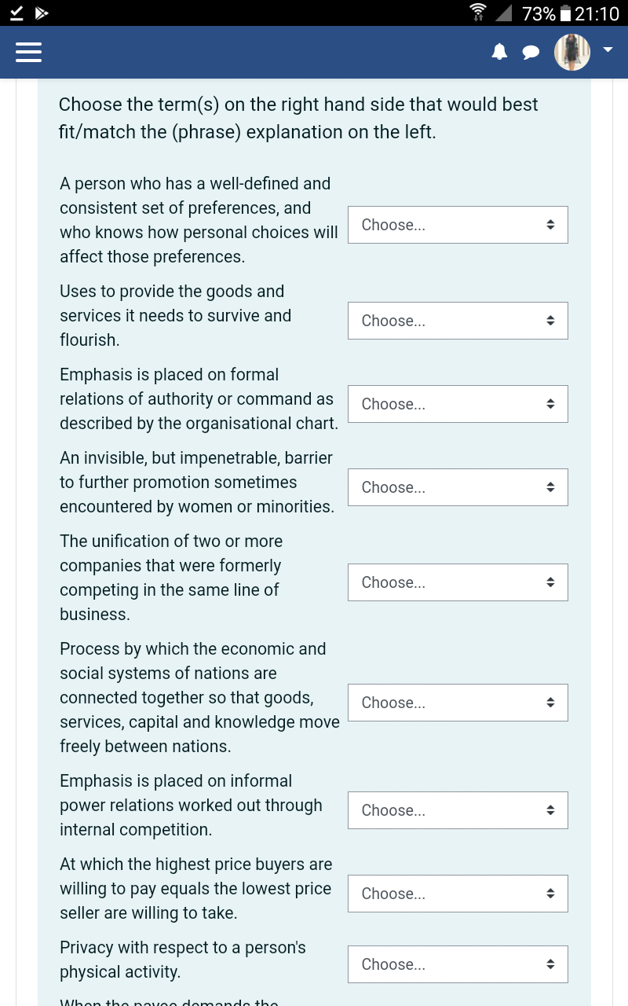Screen dimensions: 628x1006
Task: Open dropdown for informal power relations question
Action: coord(458,810)
